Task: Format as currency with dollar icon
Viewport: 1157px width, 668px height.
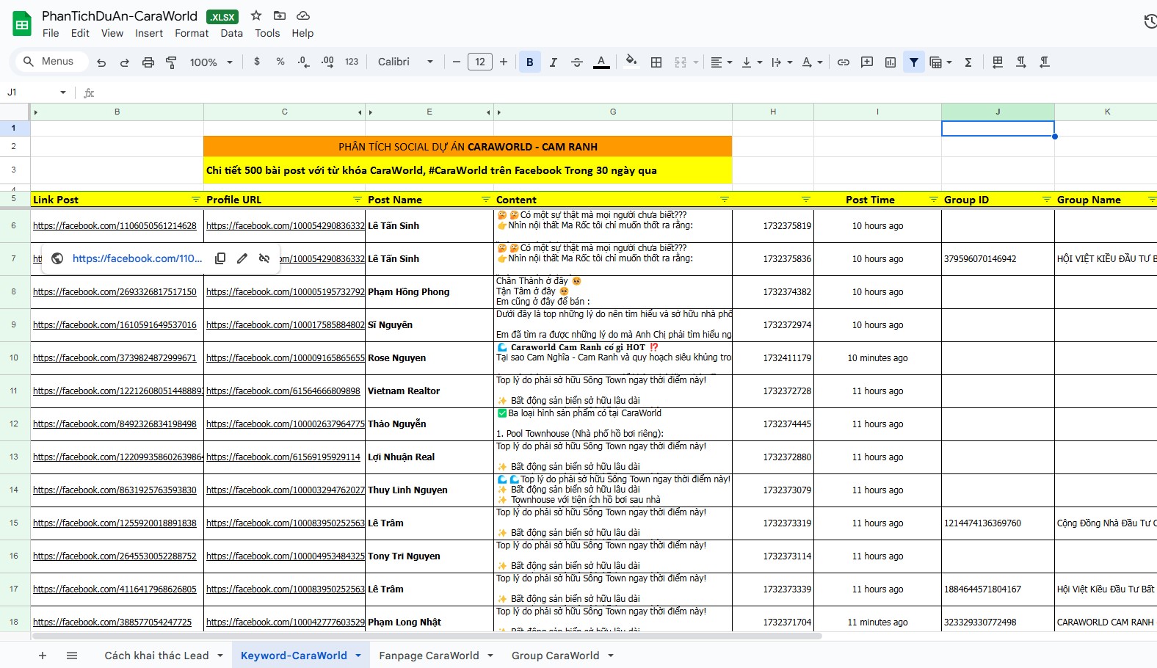Action: [x=257, y=62]
